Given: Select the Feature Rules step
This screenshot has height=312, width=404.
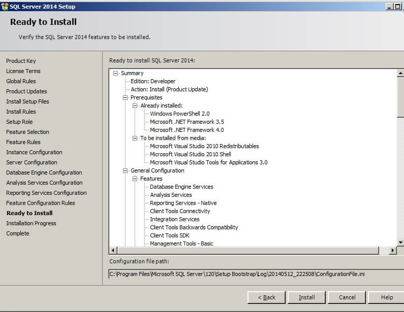Looking at the screenshot, I should point(23,142).
